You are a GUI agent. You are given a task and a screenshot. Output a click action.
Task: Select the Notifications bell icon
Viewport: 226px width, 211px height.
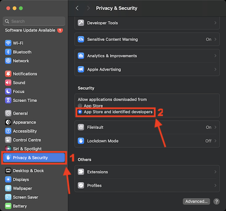8,74
